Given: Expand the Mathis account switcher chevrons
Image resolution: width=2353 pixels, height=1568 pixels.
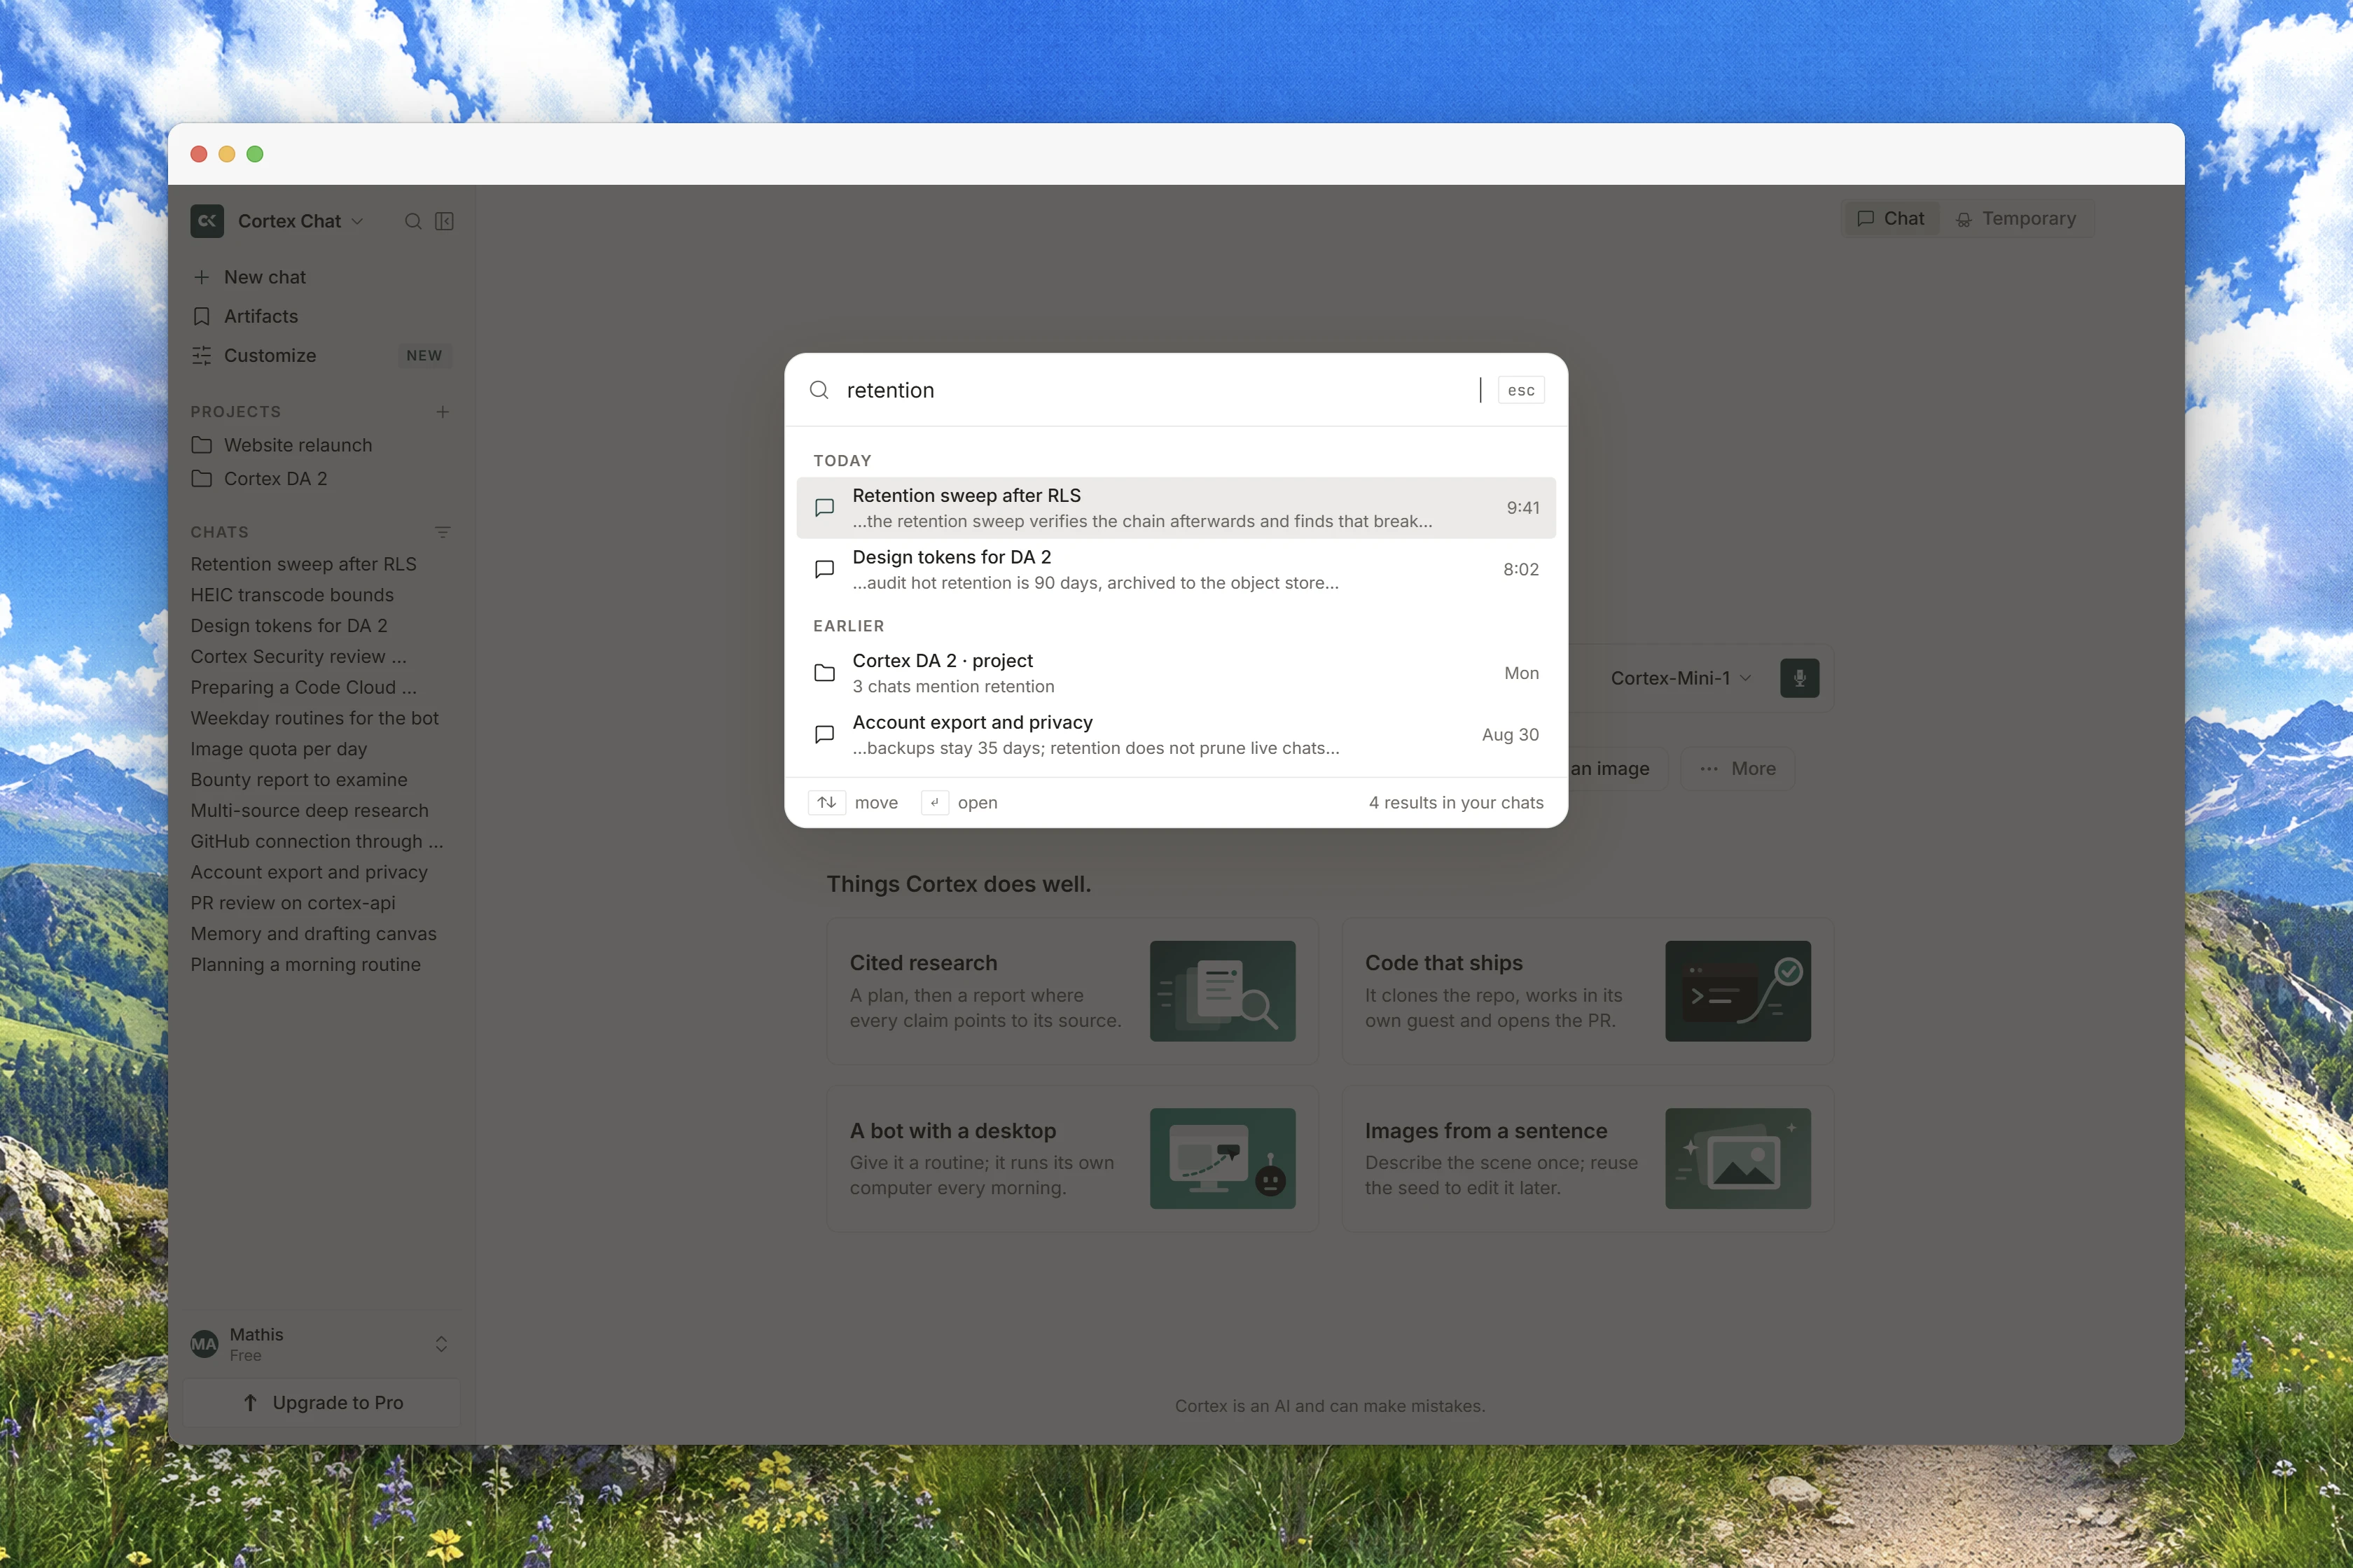Looking at the screenshot, I should point(441,1344).
